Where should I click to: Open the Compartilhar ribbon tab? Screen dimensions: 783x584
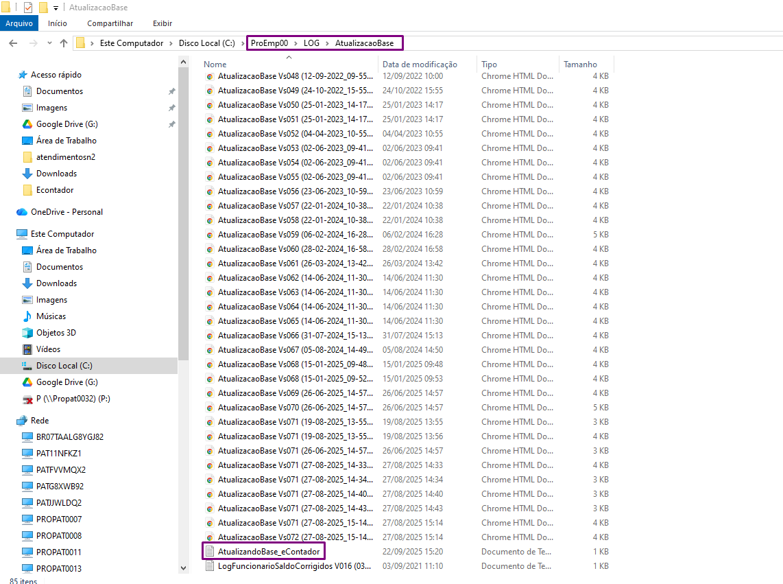click(x=109, y=23)
